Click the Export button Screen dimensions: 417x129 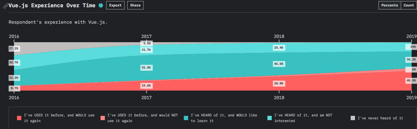point(115,5)
